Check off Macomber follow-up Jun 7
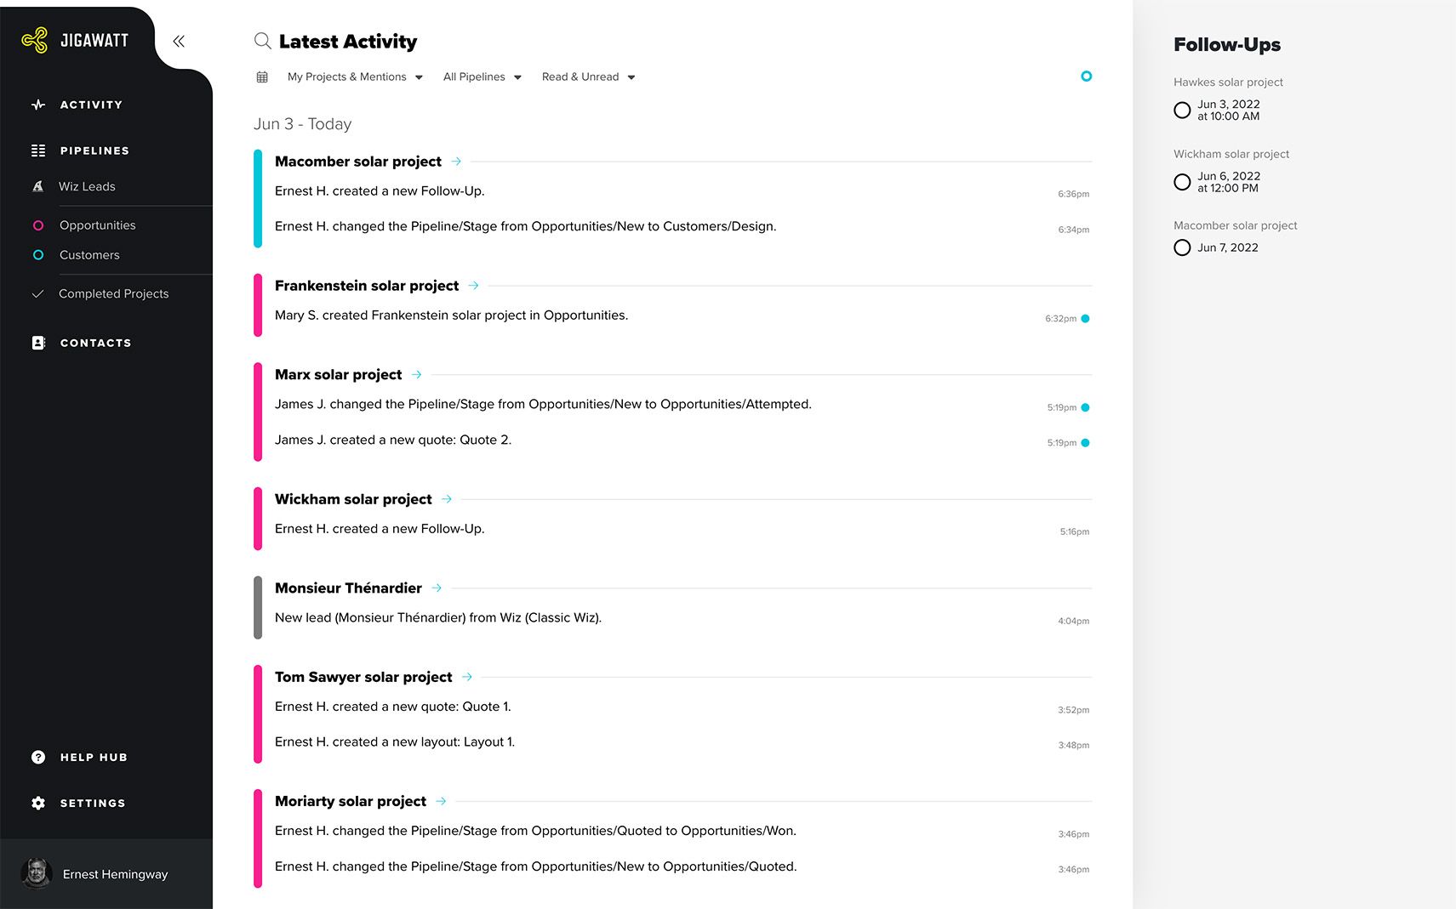The height and width of the screenshot is (909, 1456). (1182, 247)
